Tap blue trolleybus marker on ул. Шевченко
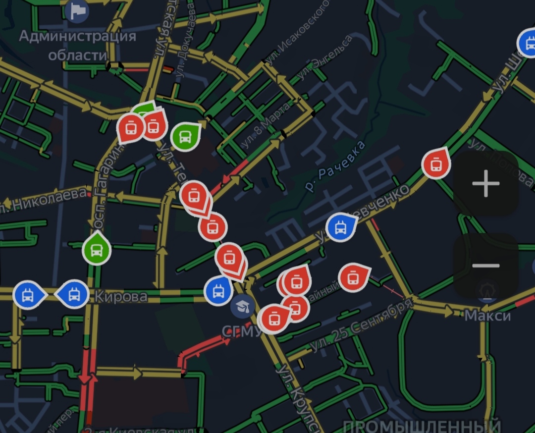This screenshot has height=433, width=535. [341, 227]
